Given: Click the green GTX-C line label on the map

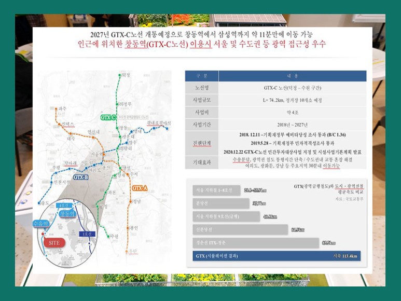Looking at the screenshot, I should click(x=108, y=118).
